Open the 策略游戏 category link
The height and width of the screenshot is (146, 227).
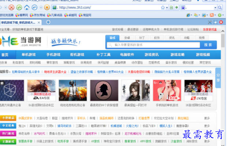[x=69, y=63]
